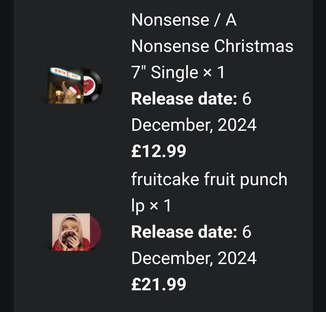
Task: Click the Kwik-E-Mart sign on the single cover
Action: click(65, 74)
